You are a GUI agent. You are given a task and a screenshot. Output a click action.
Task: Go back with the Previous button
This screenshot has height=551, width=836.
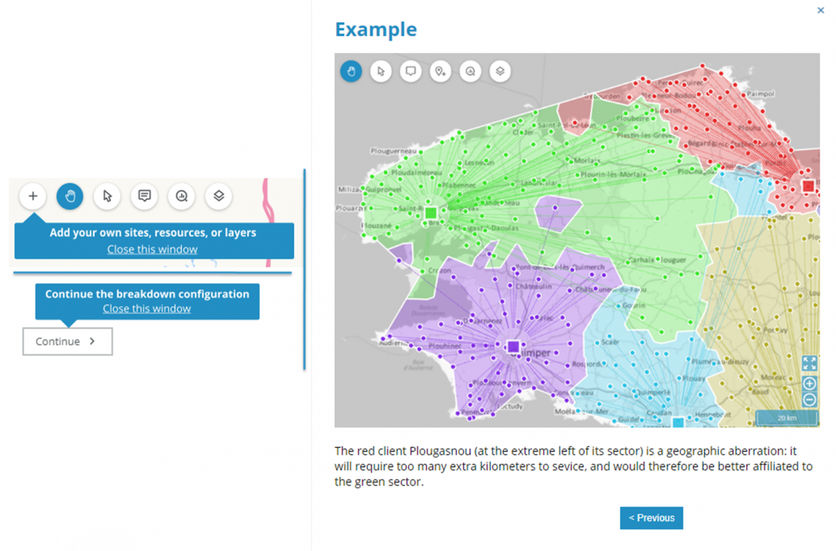coord(651,518)
